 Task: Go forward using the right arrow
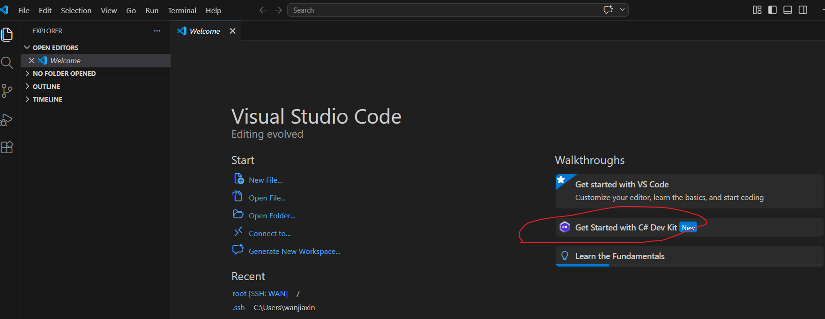point(278,10)
